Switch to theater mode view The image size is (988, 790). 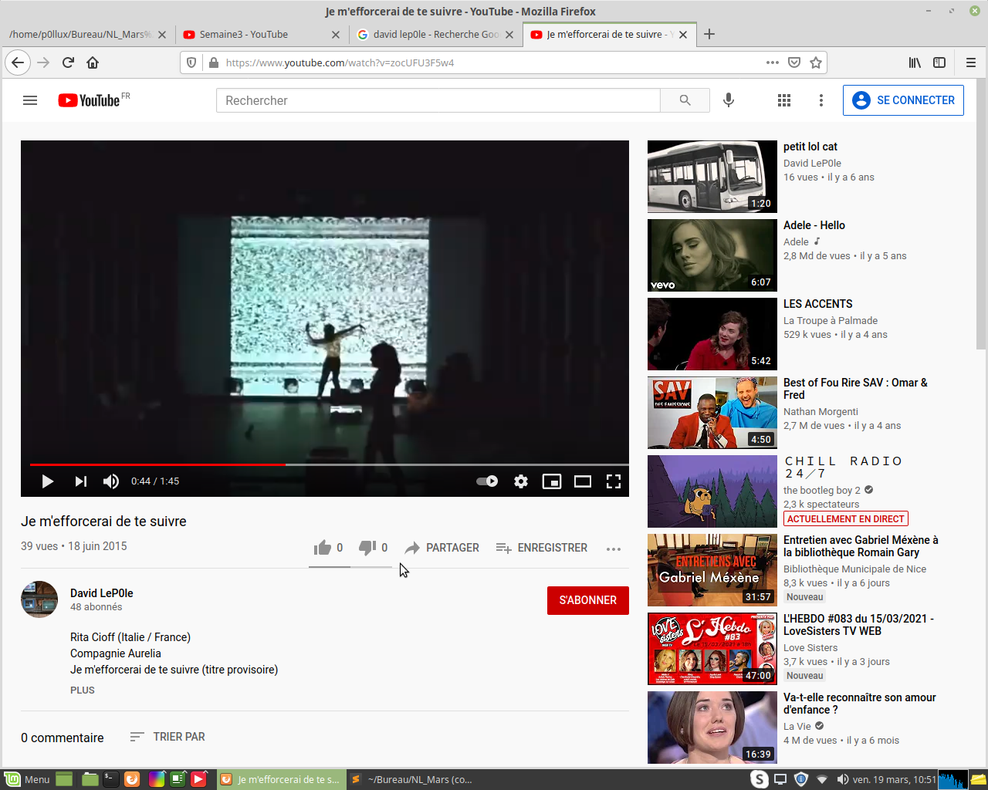[x=583, y=481]
